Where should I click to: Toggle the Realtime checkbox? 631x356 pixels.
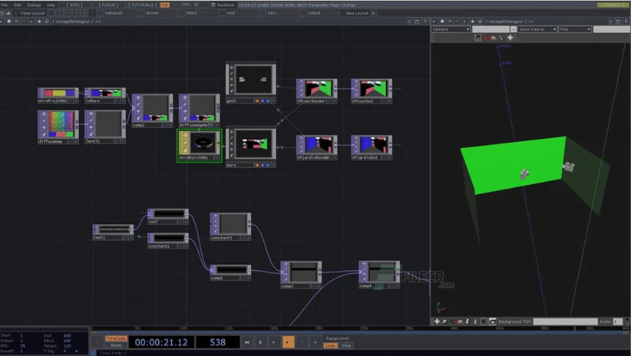[213, 5]
